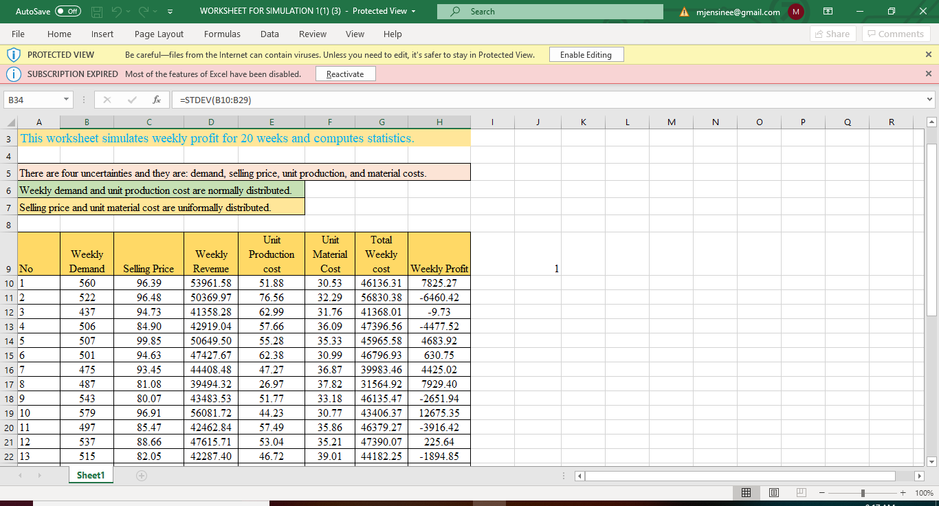
Task: Select column M header
Action: point(670,122)
